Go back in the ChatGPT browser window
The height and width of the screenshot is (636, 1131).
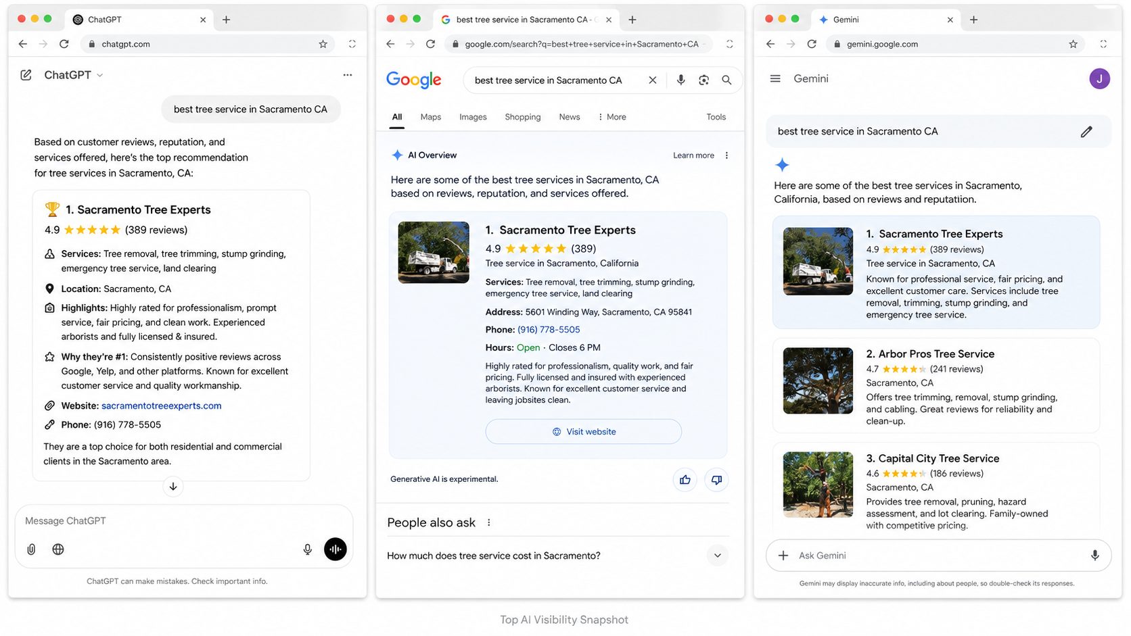(23, 44)
